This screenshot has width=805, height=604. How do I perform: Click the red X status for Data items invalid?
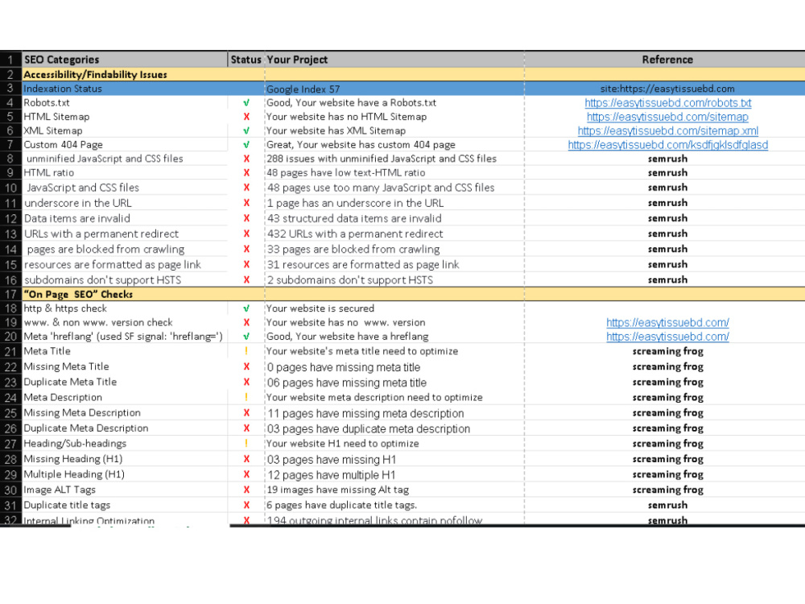point(246,218)
